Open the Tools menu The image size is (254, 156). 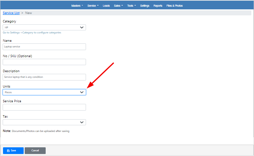point(131,6)
